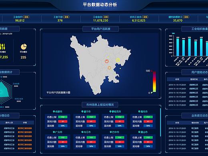Select the 成都市 city name

(59, 112)
